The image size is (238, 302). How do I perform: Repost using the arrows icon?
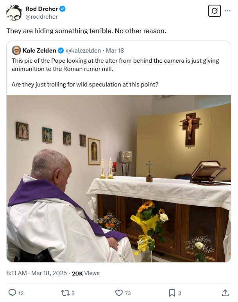coord(65,293)
